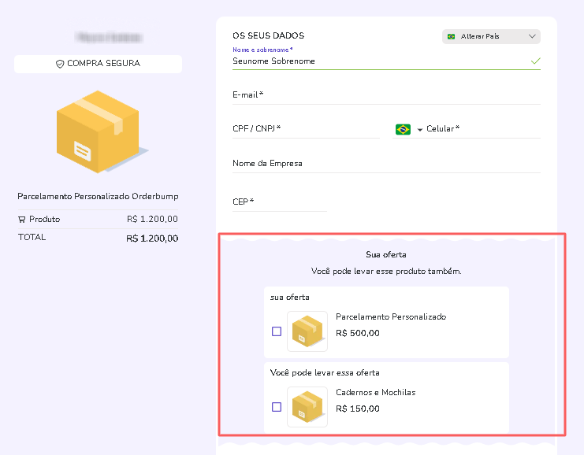Click the Celular phone number field
584x455 pixels.
click(x=489, y=129)
